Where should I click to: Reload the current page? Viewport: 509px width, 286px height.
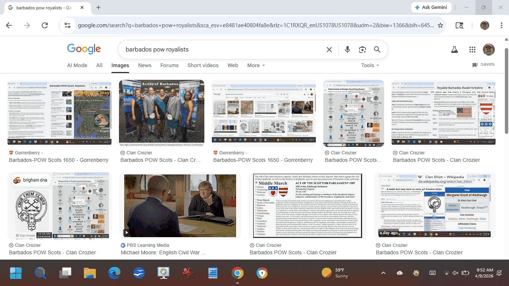point(45,25)
